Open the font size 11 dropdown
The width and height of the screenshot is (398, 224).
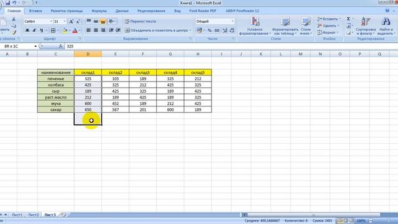[x=65, y=21]
